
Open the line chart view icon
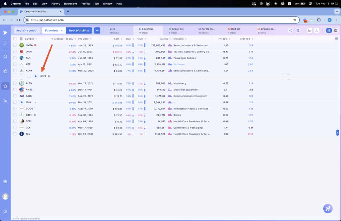tap(309, 30)
